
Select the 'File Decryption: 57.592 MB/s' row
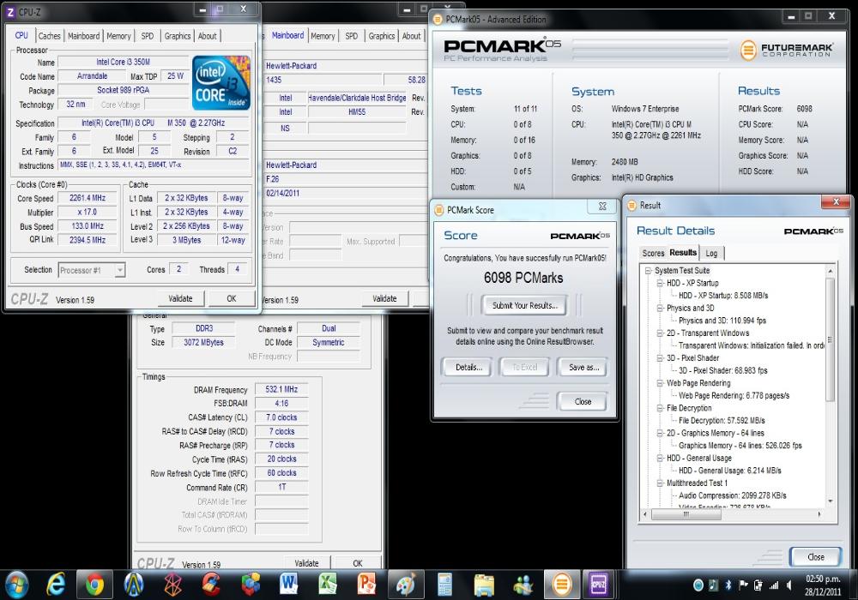coord(722,420)
